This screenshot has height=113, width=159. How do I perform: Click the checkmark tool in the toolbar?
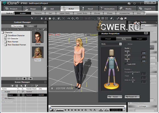coord(118,19)
